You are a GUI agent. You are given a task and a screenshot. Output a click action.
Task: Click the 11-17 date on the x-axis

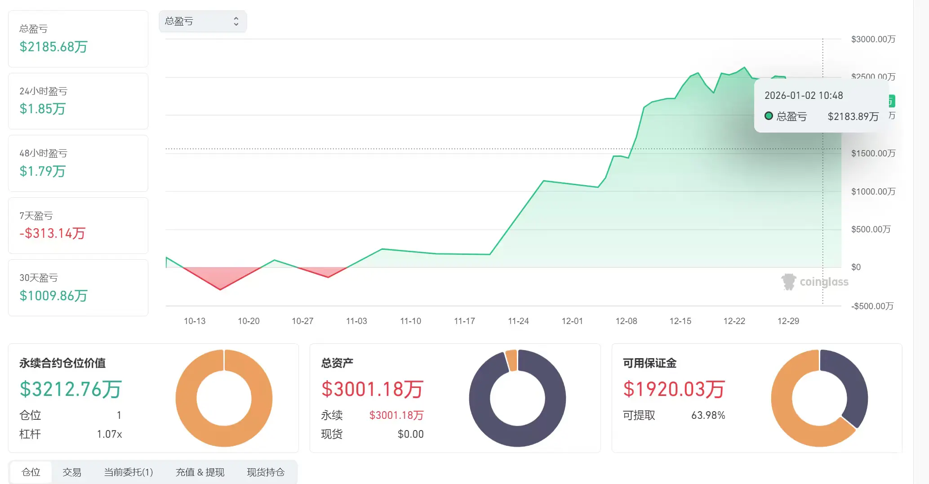tap(464, 321)
